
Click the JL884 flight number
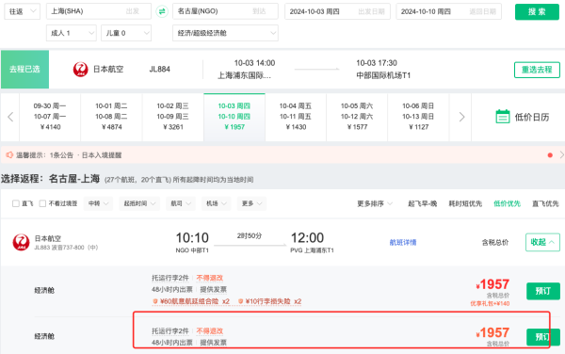pos(160,69)
